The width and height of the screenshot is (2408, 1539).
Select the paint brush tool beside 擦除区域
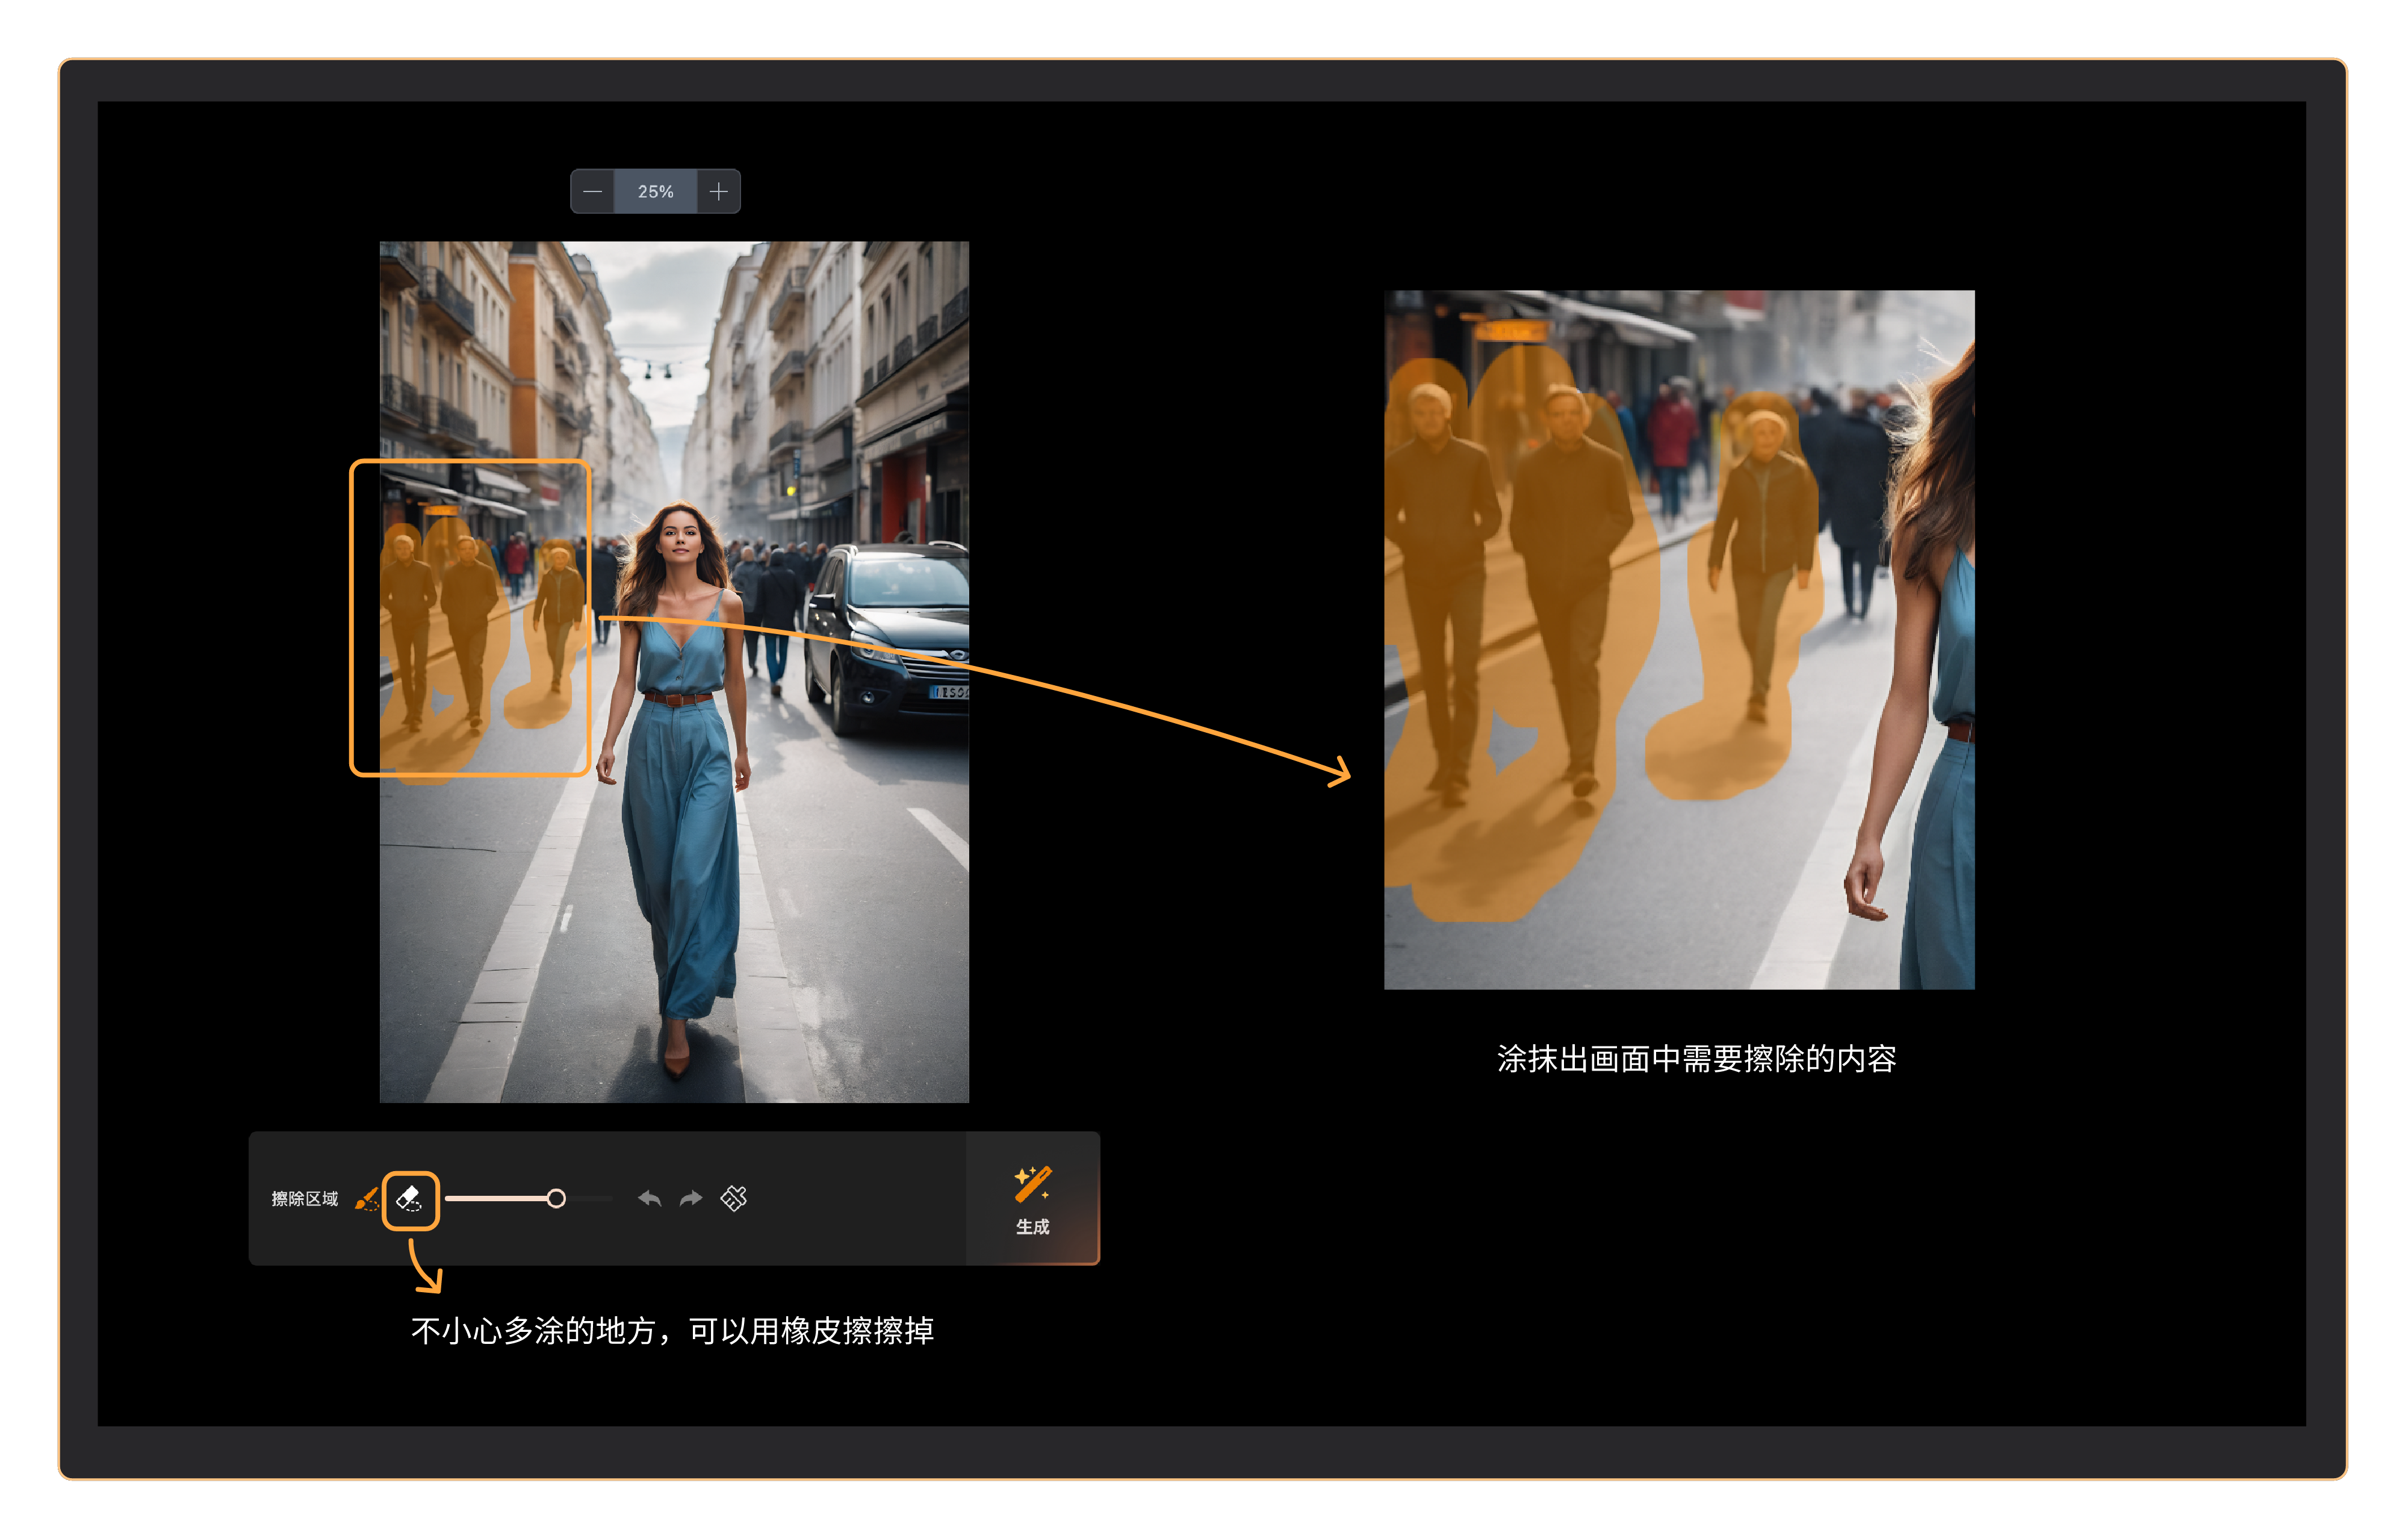coord(367,1198)
